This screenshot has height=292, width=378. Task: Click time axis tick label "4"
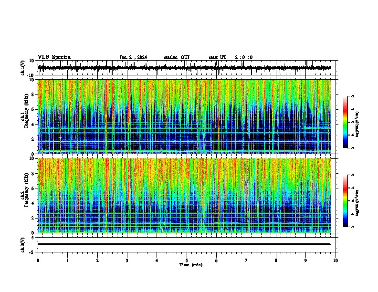pos(157,261)
